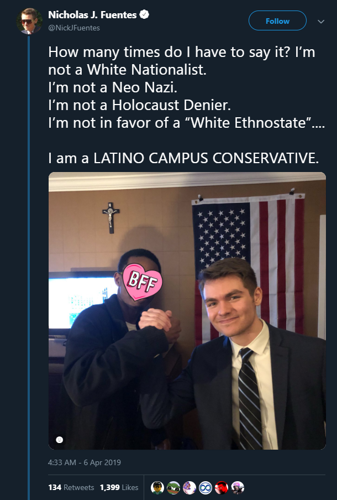337x500 pixels.
Task: Click the BFF heart sticker
Action: [142, 282]
